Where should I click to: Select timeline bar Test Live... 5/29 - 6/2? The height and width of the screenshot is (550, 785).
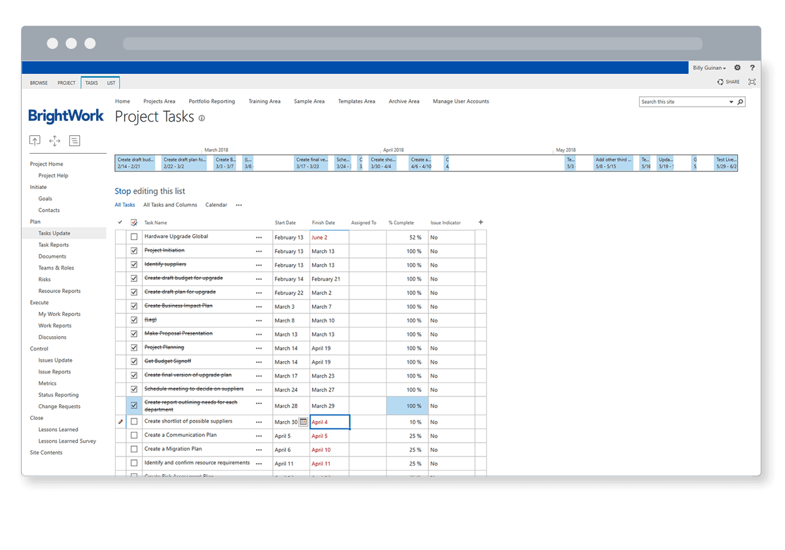726,163
